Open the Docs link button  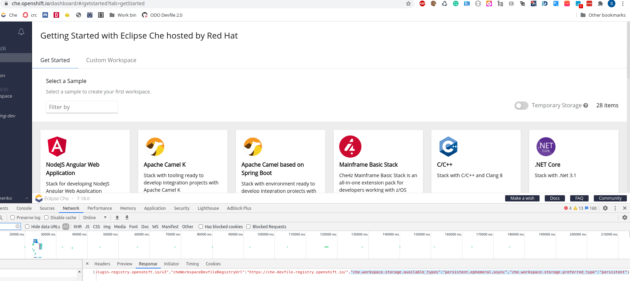(555, 198)
